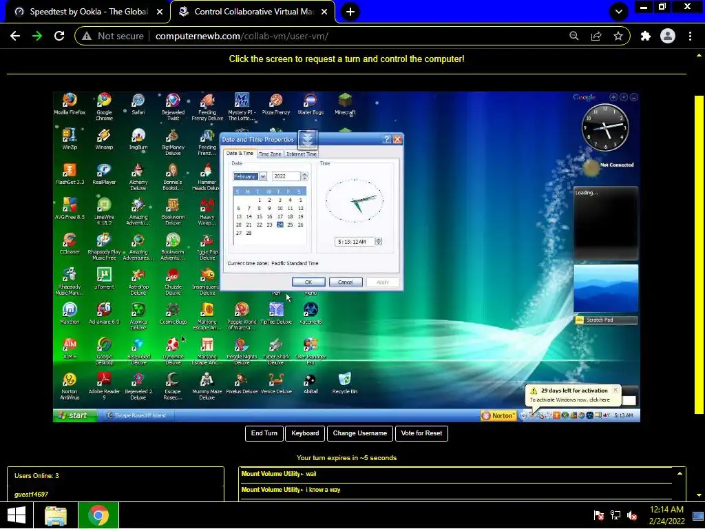Open the Peggle World of Warcraft icon
705x529 pixels.
coord(242,315)
